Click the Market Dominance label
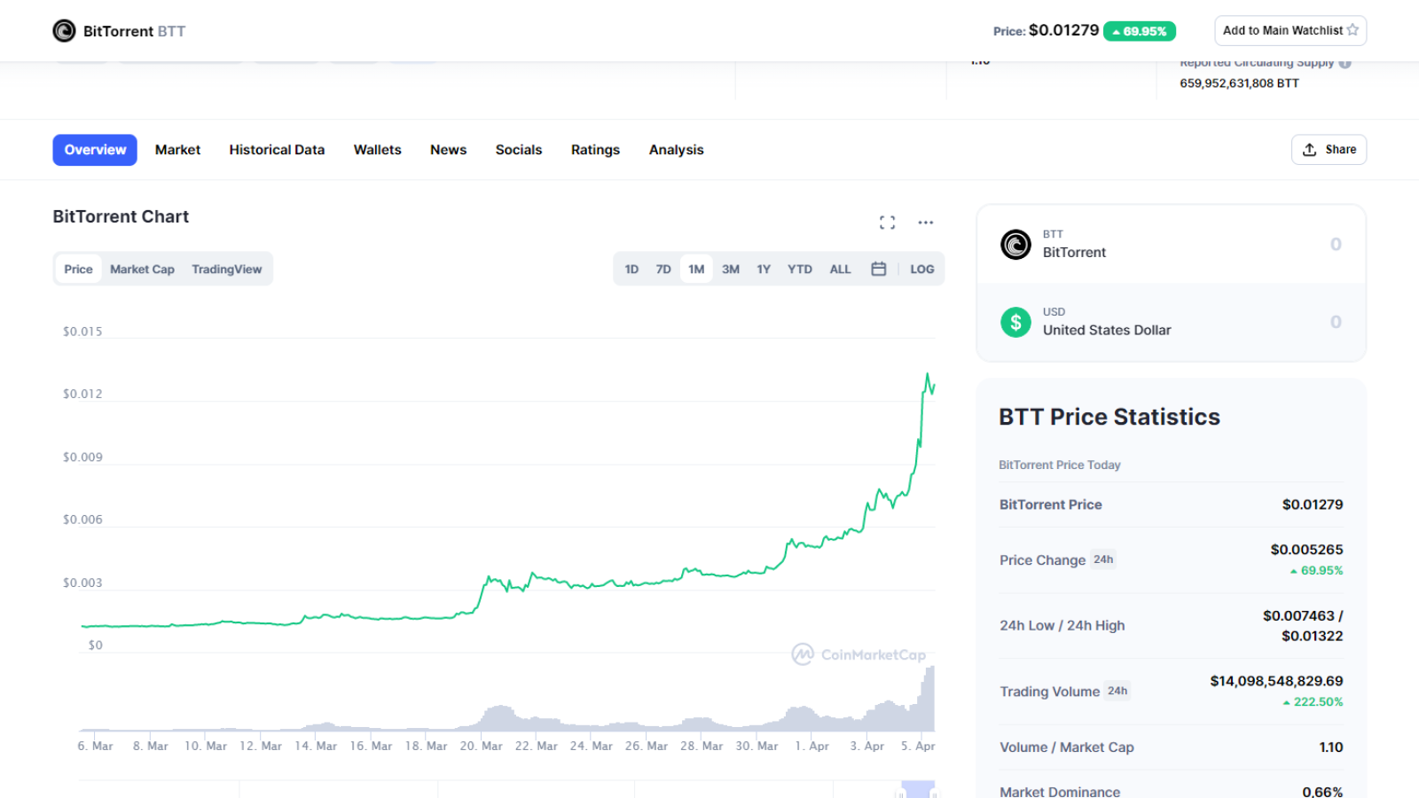Screen dimensions: 1419x798 point(1060,792)
